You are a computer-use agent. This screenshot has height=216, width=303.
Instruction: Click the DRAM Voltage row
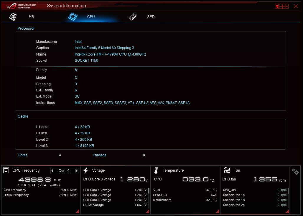point(115,205)
